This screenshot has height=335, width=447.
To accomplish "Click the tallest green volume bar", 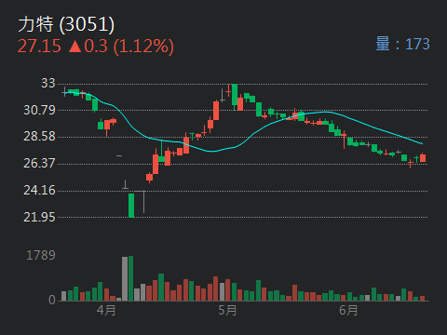I will click(130, 278).
